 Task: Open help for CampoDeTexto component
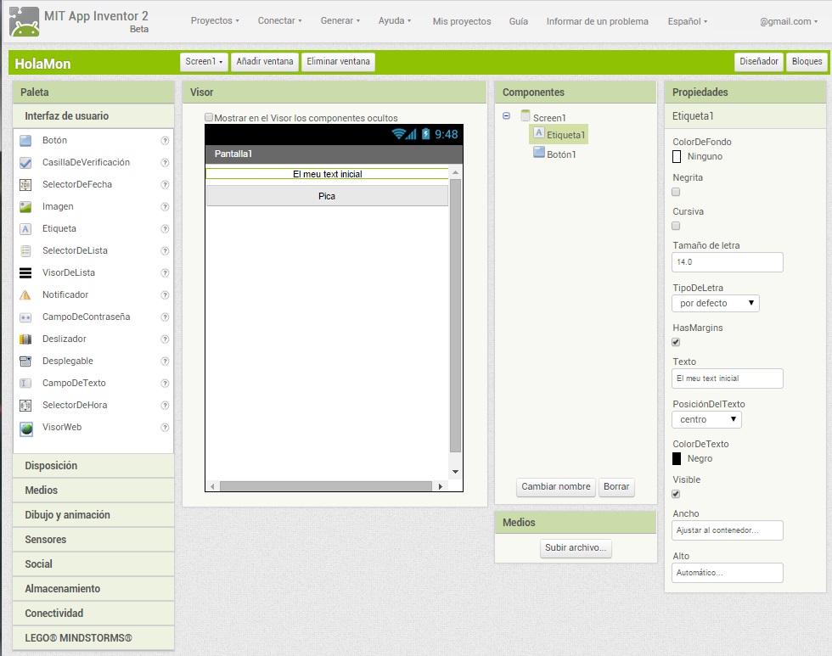(x=165, y=384)
